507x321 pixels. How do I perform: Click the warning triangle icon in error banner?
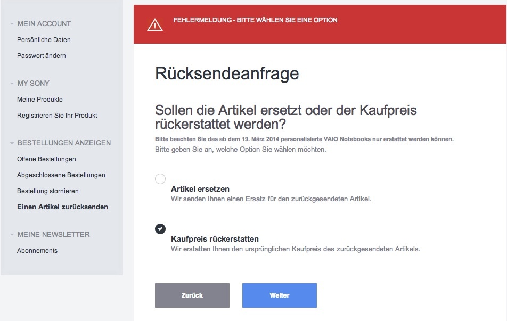point(154,24)
